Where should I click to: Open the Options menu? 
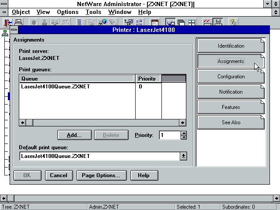[68, 12]
